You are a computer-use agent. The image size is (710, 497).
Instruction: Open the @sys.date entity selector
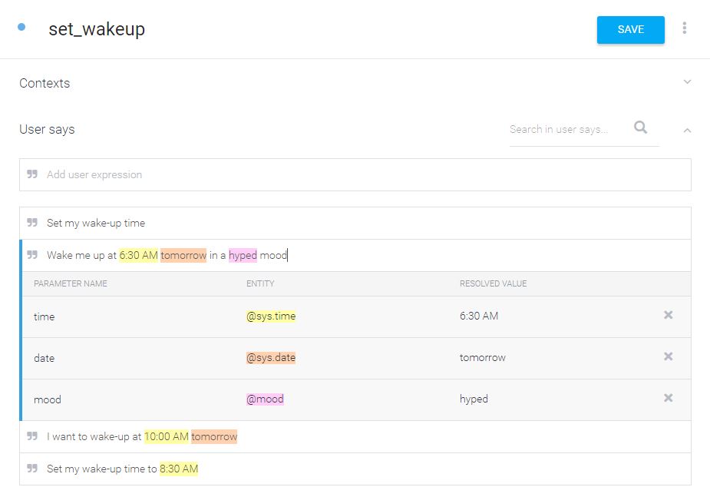(271, 358)
